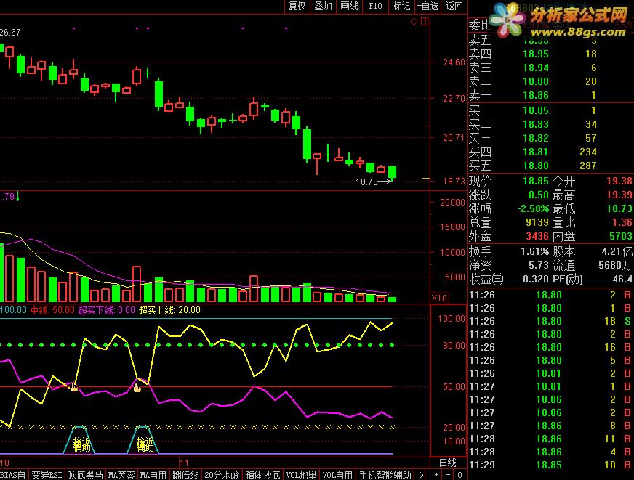Click the 叠加 overlay button
This screenshot has height=480, width=634.
click(323, 6)
